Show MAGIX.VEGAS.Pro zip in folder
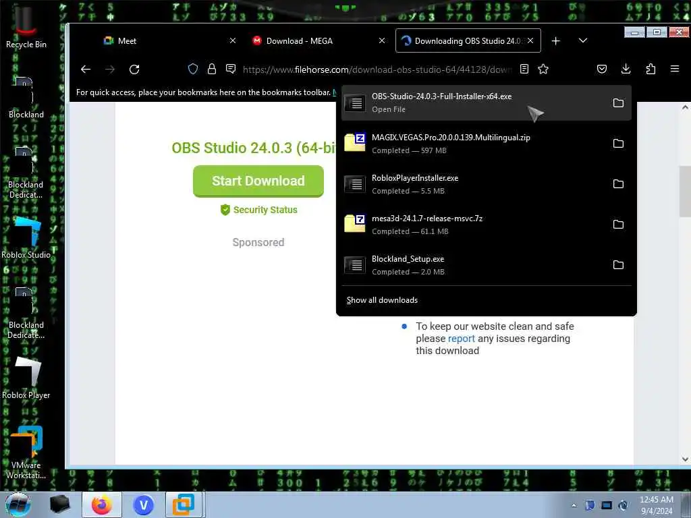691x518 pixels. coord(618,143)
